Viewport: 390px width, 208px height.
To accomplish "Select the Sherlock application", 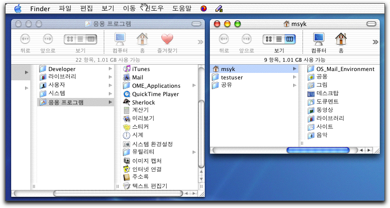I will click(143, 103).
